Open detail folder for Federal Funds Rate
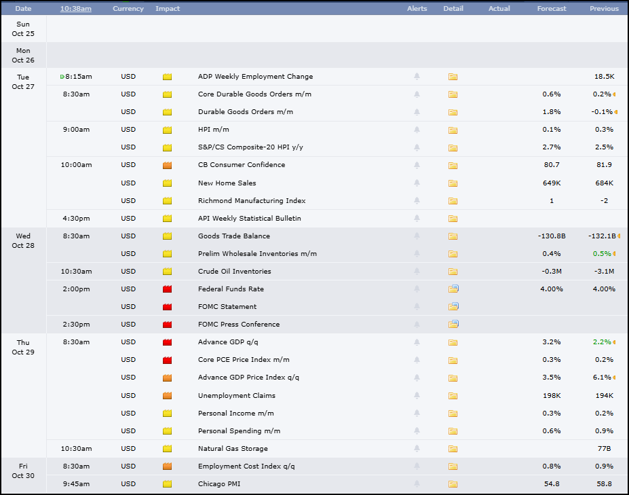 click(x=453, y=289)
